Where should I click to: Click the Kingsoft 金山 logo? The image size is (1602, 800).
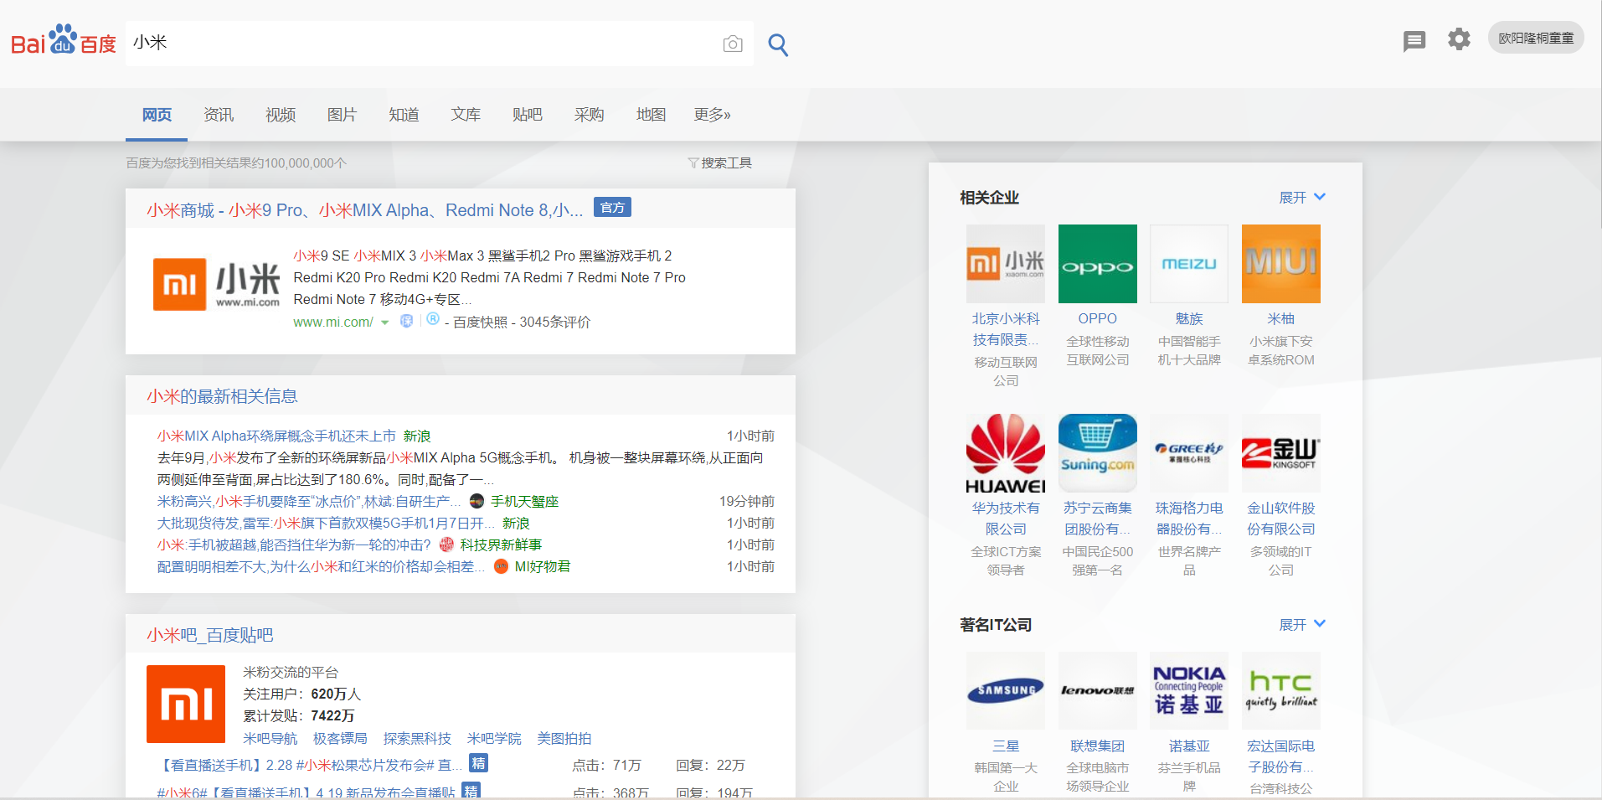click(x=1281, y=453)
